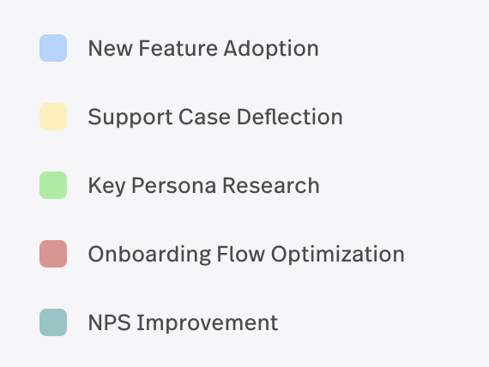
Task: Select the Support Case Deflection legend label
Action: [x=215, y=117]
